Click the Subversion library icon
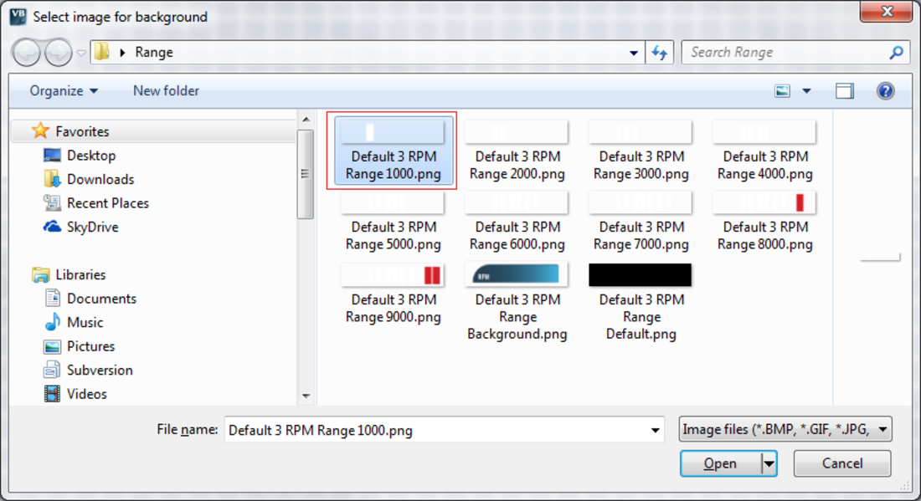This screenshot has height=501, width=921. [x=52, y=370]
